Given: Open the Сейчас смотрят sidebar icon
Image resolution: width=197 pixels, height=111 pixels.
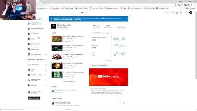Looking at the screenshot, I should (x=29, y=44).
